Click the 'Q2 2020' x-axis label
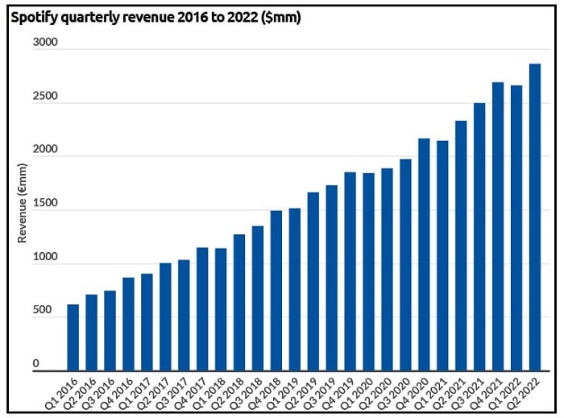Screen dimensions: 564x418 (x=376, y=394)
